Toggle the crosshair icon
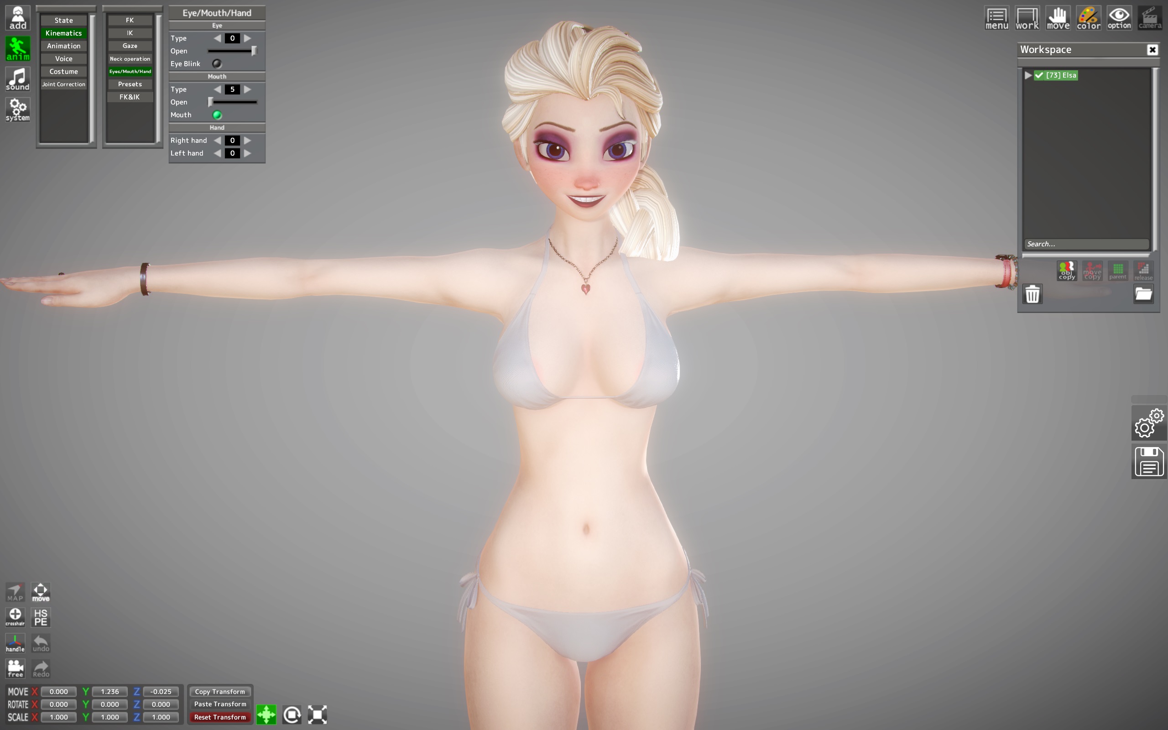The image size is (1168, 730). 15,617
